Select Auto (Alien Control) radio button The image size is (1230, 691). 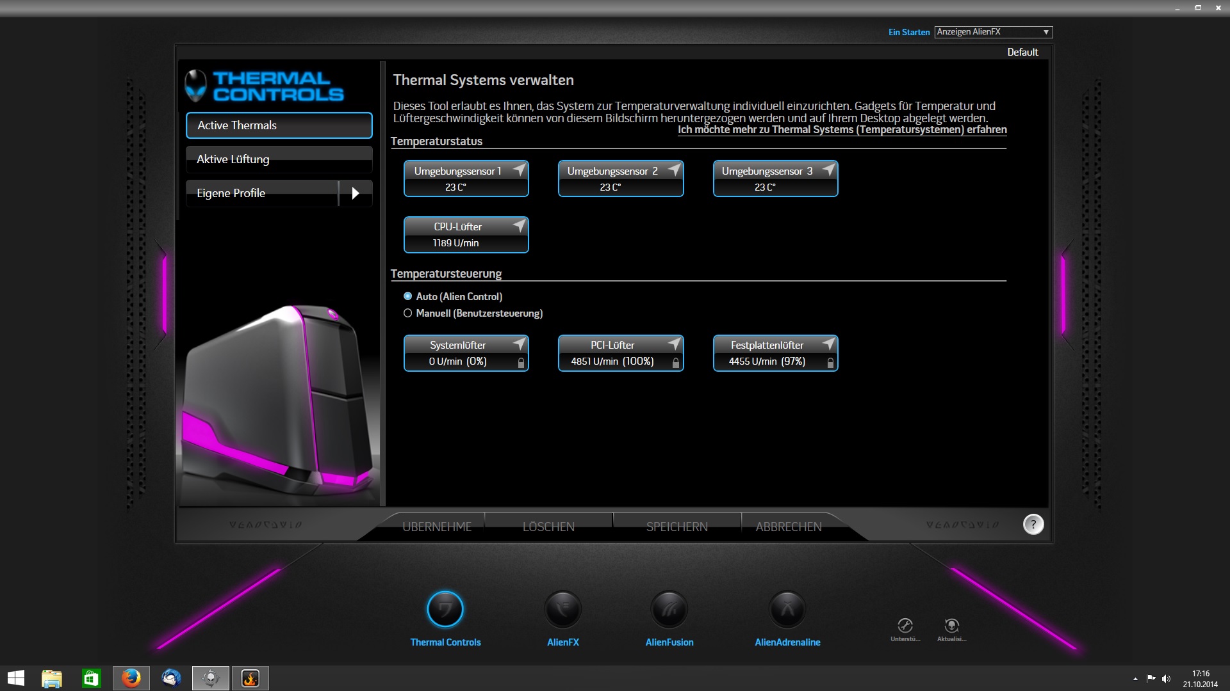[407, 296]
